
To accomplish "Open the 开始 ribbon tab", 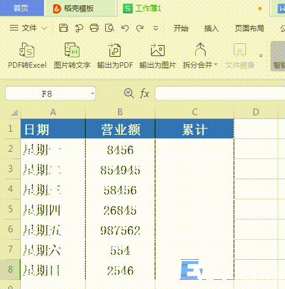I will (180, 28).
